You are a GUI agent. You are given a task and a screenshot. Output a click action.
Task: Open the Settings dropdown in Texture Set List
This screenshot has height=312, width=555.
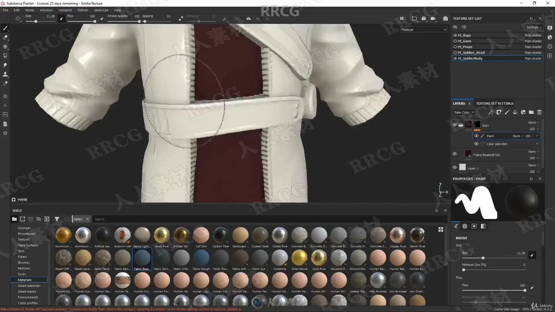coord(534,27)
